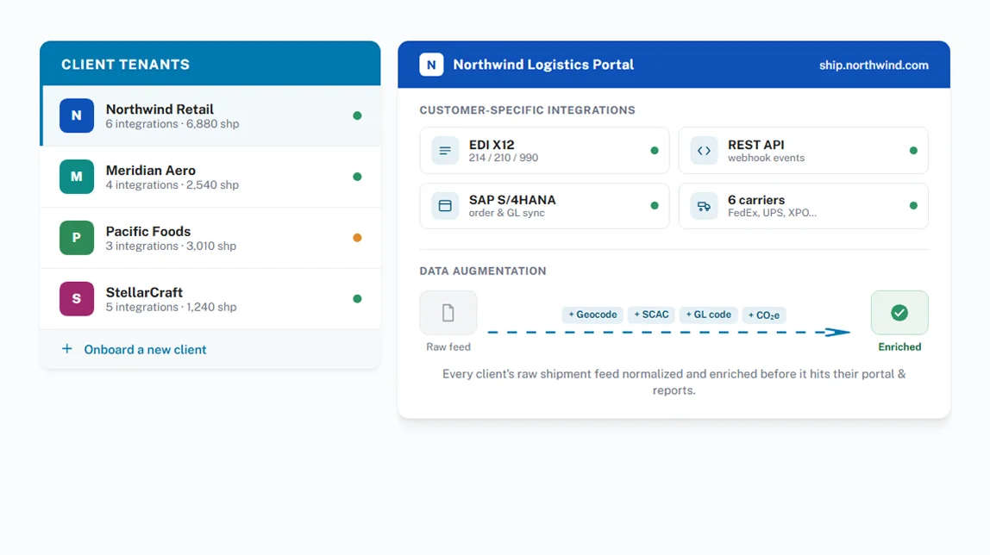Open the Pacific Foods tenant row

pos(210,238)
